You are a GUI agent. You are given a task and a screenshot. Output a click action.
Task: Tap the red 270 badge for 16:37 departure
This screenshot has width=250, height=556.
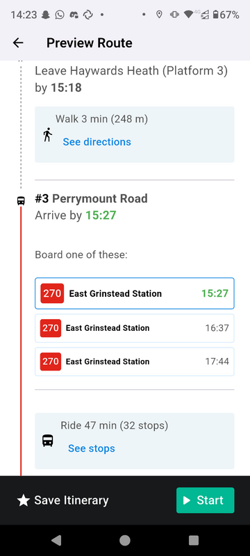(50, 328)
